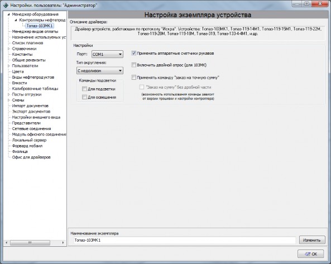Collapse the Менеджер оборудования tree node
This screenshot has width=331, height=264.
pos(9,15)
